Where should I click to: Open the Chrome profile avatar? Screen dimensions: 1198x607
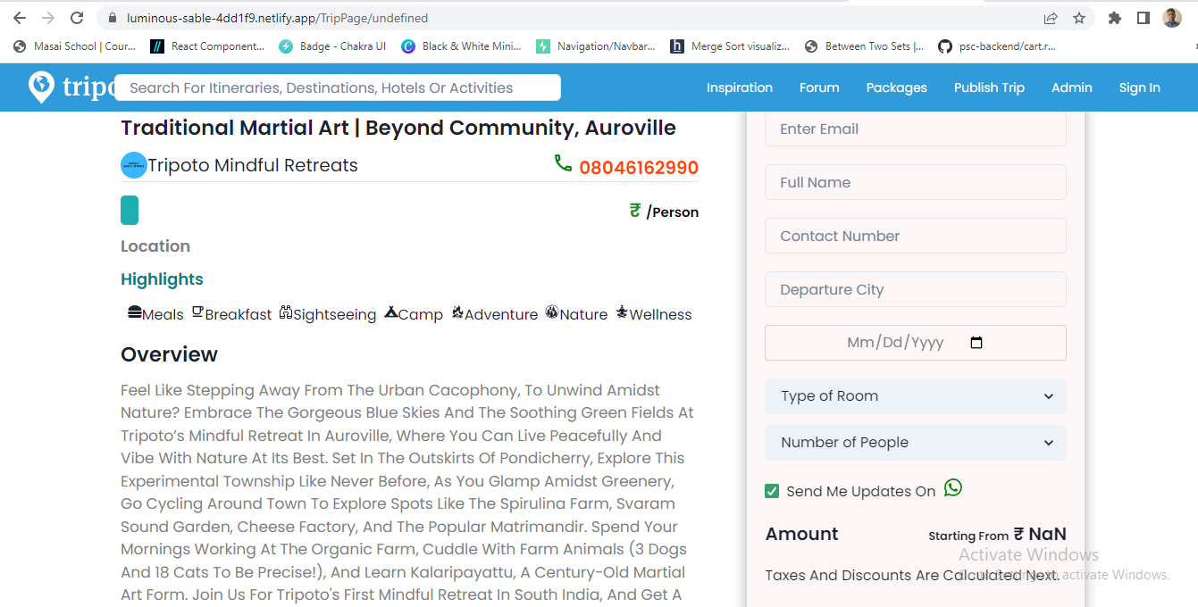tap(1172, 18)
